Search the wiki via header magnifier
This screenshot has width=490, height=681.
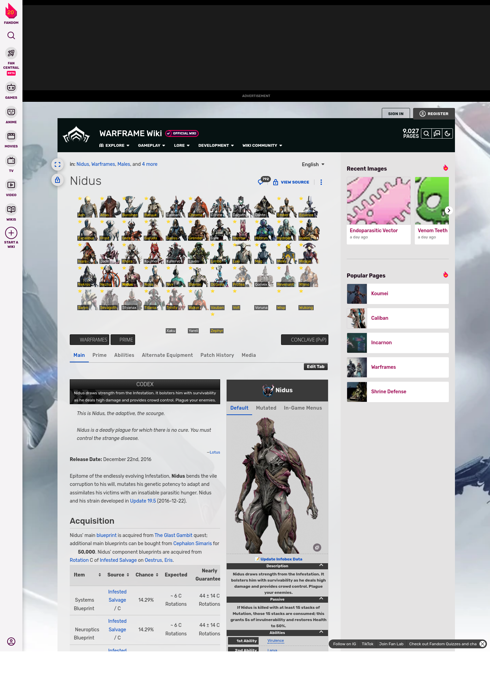(426, 133)
